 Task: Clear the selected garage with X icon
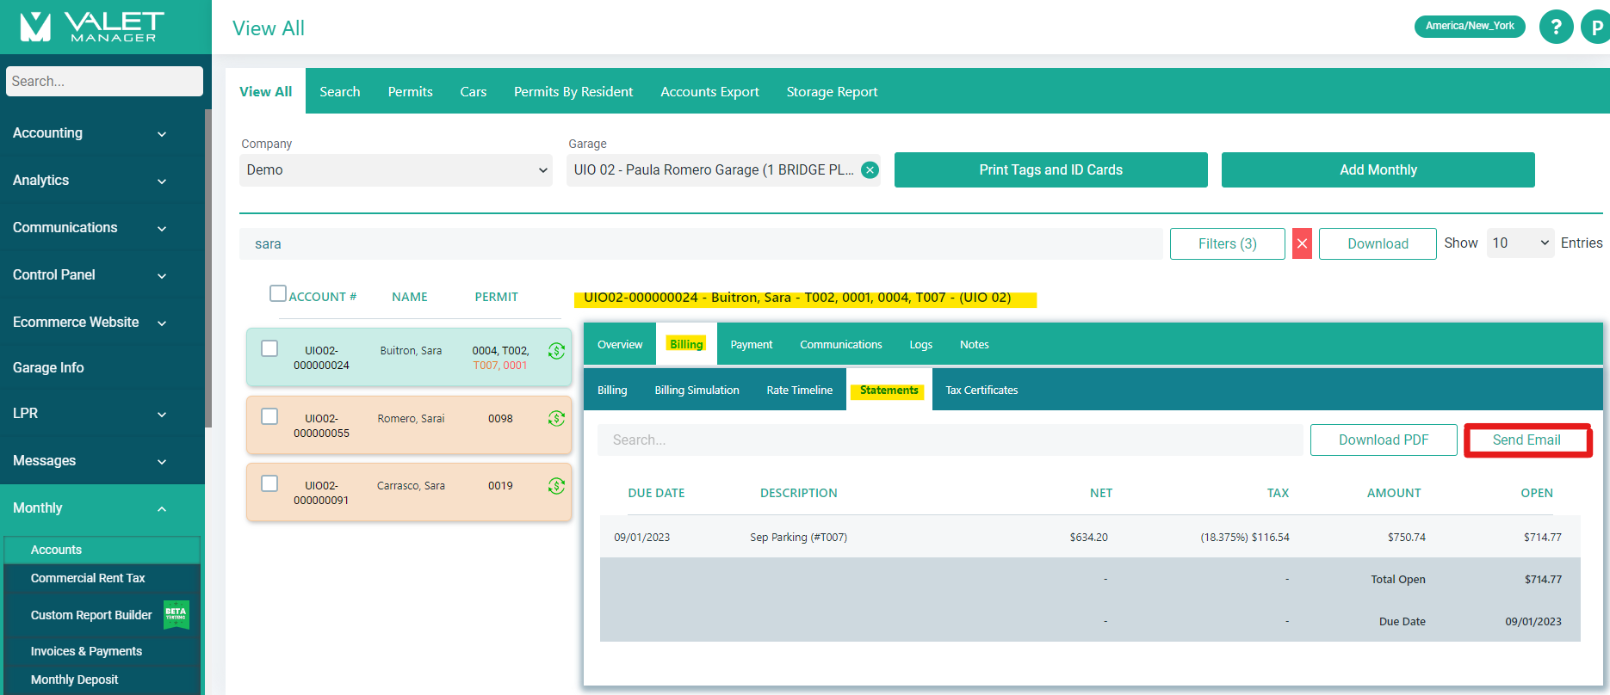(x=870, y=170)
